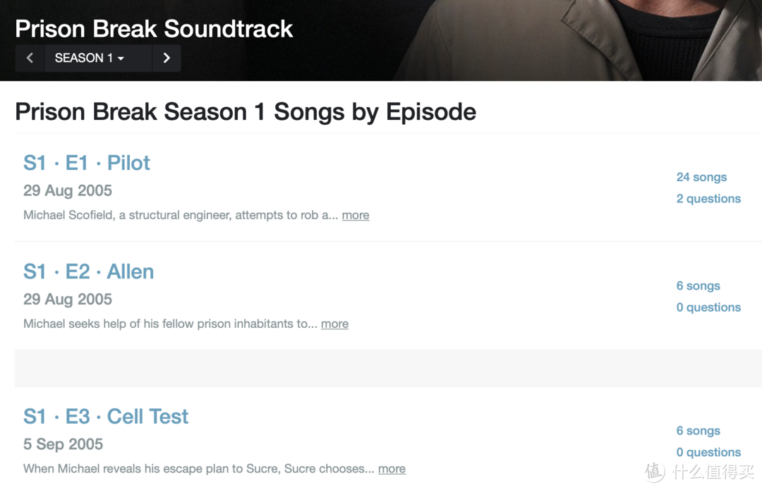Image resolution: width=762 pixels, height=490 pixels.
Task: Expand Allen description with more link
Action: (x=334, y=324)
